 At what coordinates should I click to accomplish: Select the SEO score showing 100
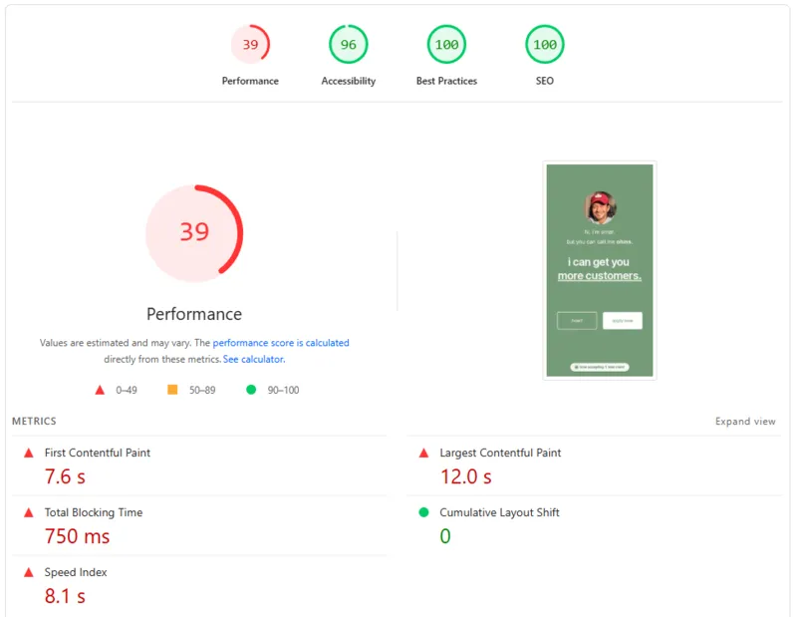pos(543,44)
